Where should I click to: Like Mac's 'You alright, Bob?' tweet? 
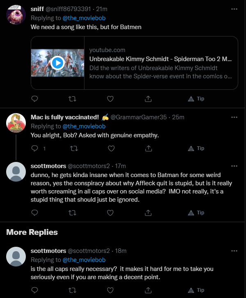tap(110, 148)
